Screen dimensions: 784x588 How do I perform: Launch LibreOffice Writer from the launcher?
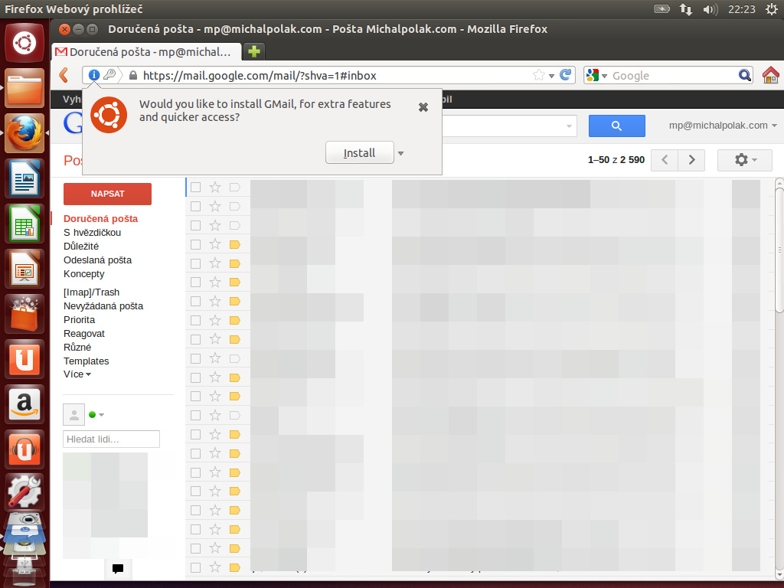coord(24,178)
